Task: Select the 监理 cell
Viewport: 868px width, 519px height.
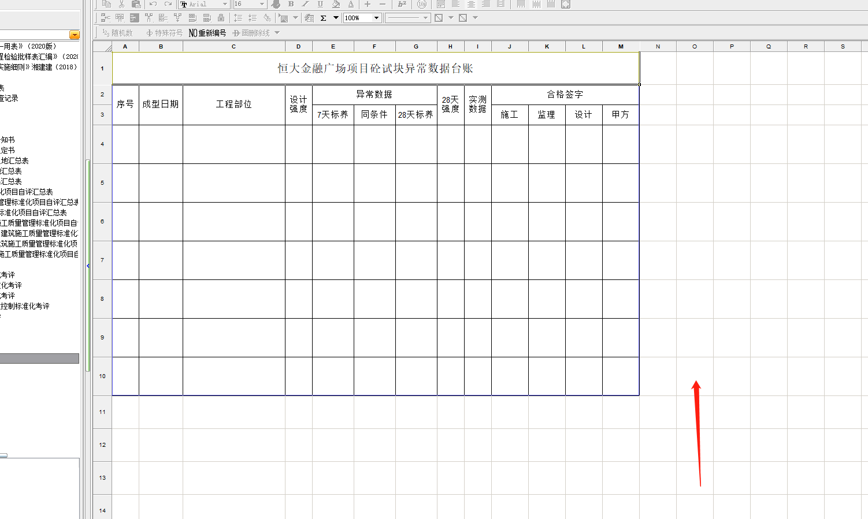Action: (x=547, y=115)
